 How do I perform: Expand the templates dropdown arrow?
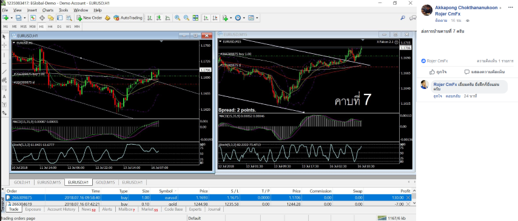(257, 18)
